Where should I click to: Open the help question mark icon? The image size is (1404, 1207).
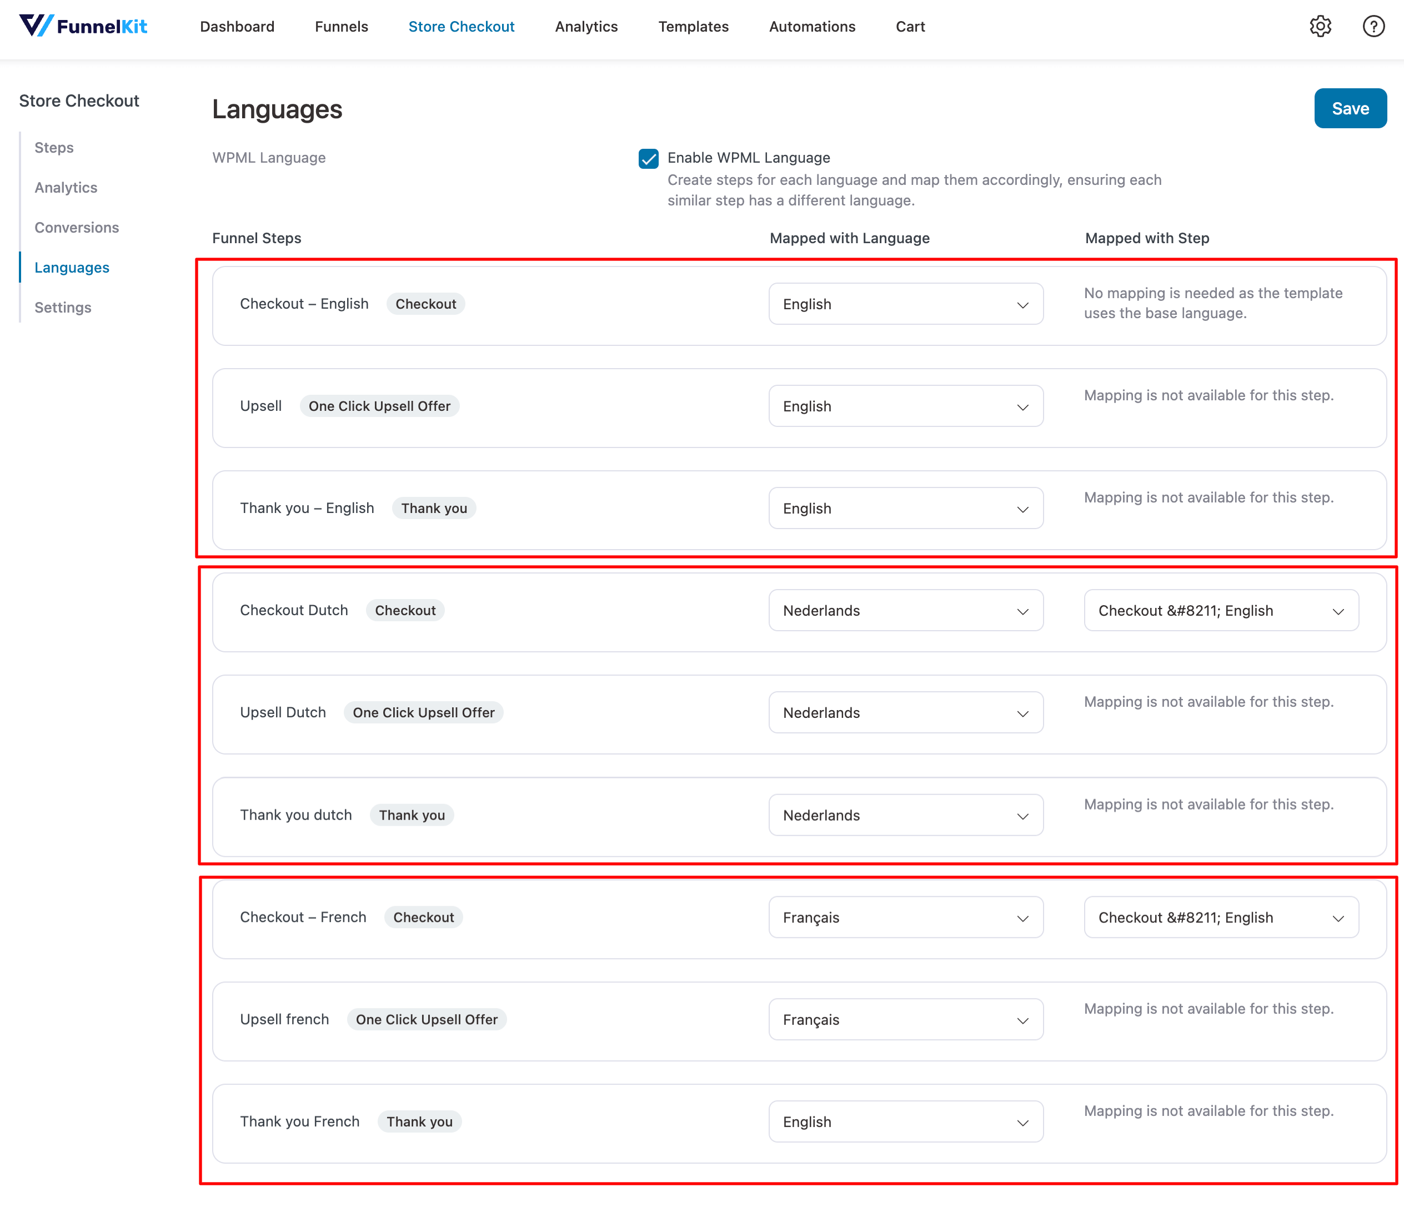point(1373,27)
